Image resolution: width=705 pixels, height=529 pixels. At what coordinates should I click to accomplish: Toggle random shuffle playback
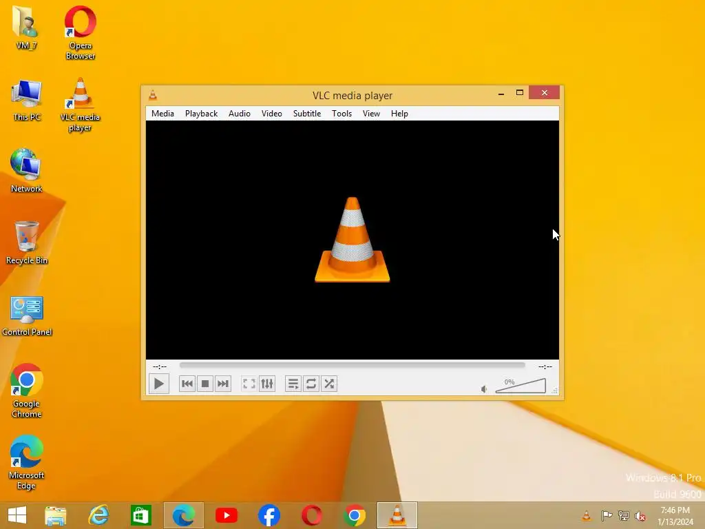329,384
